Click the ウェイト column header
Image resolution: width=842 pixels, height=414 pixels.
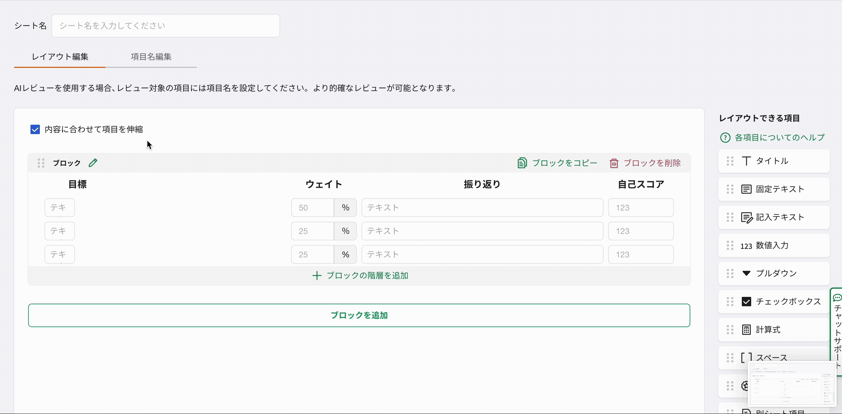click(x=324, y=184)
